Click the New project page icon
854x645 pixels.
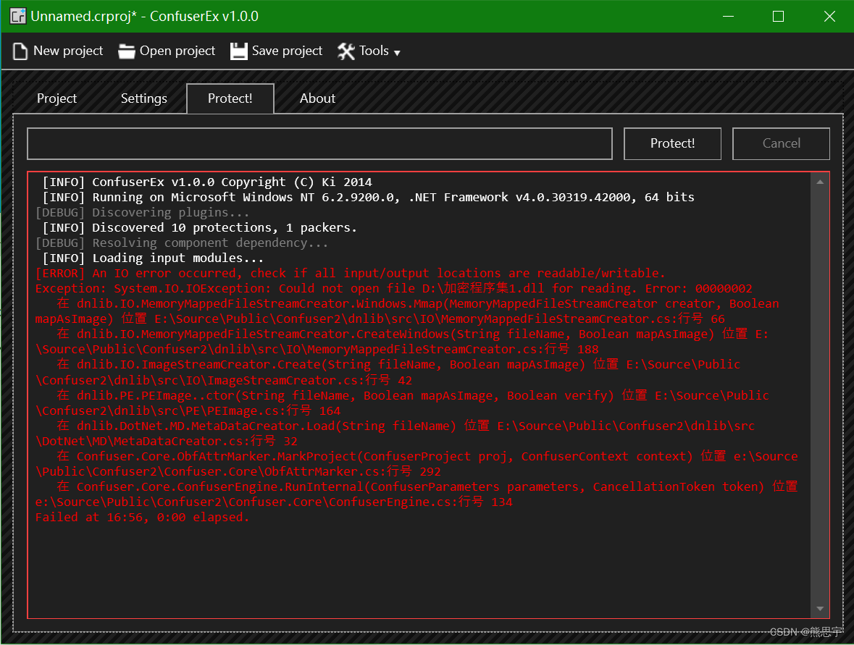pos(20,51)
